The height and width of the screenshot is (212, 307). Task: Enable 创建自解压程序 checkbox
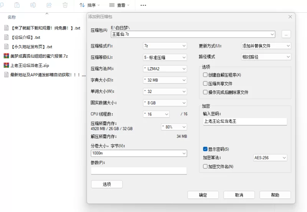tap(205, 75)
